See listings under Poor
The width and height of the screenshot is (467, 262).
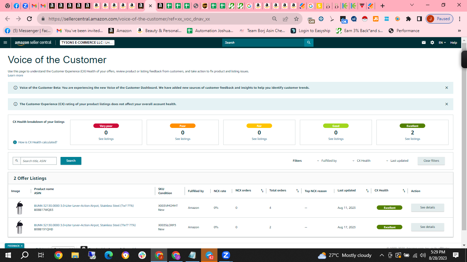pos(183,139)
